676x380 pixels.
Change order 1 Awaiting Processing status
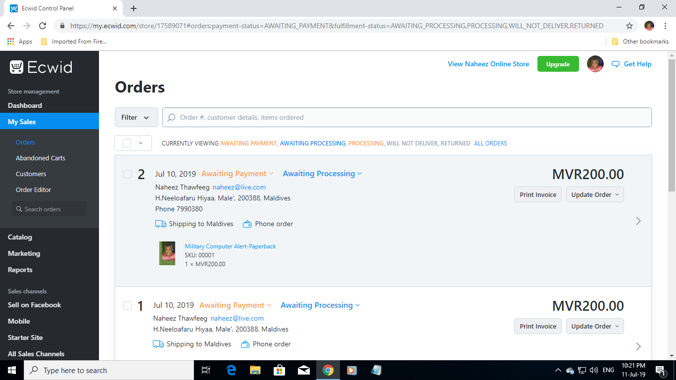tap(320, 305)
